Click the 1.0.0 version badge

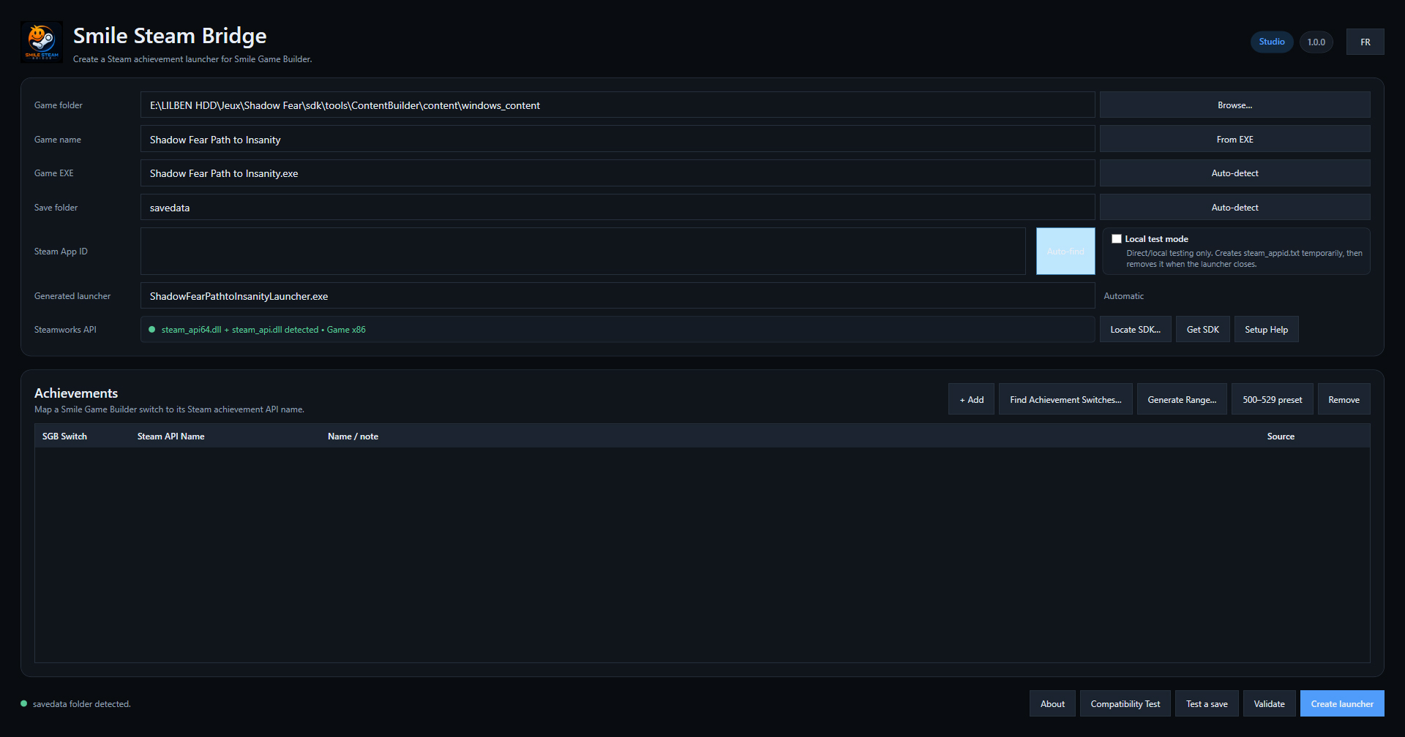[x=1316, y=42]
